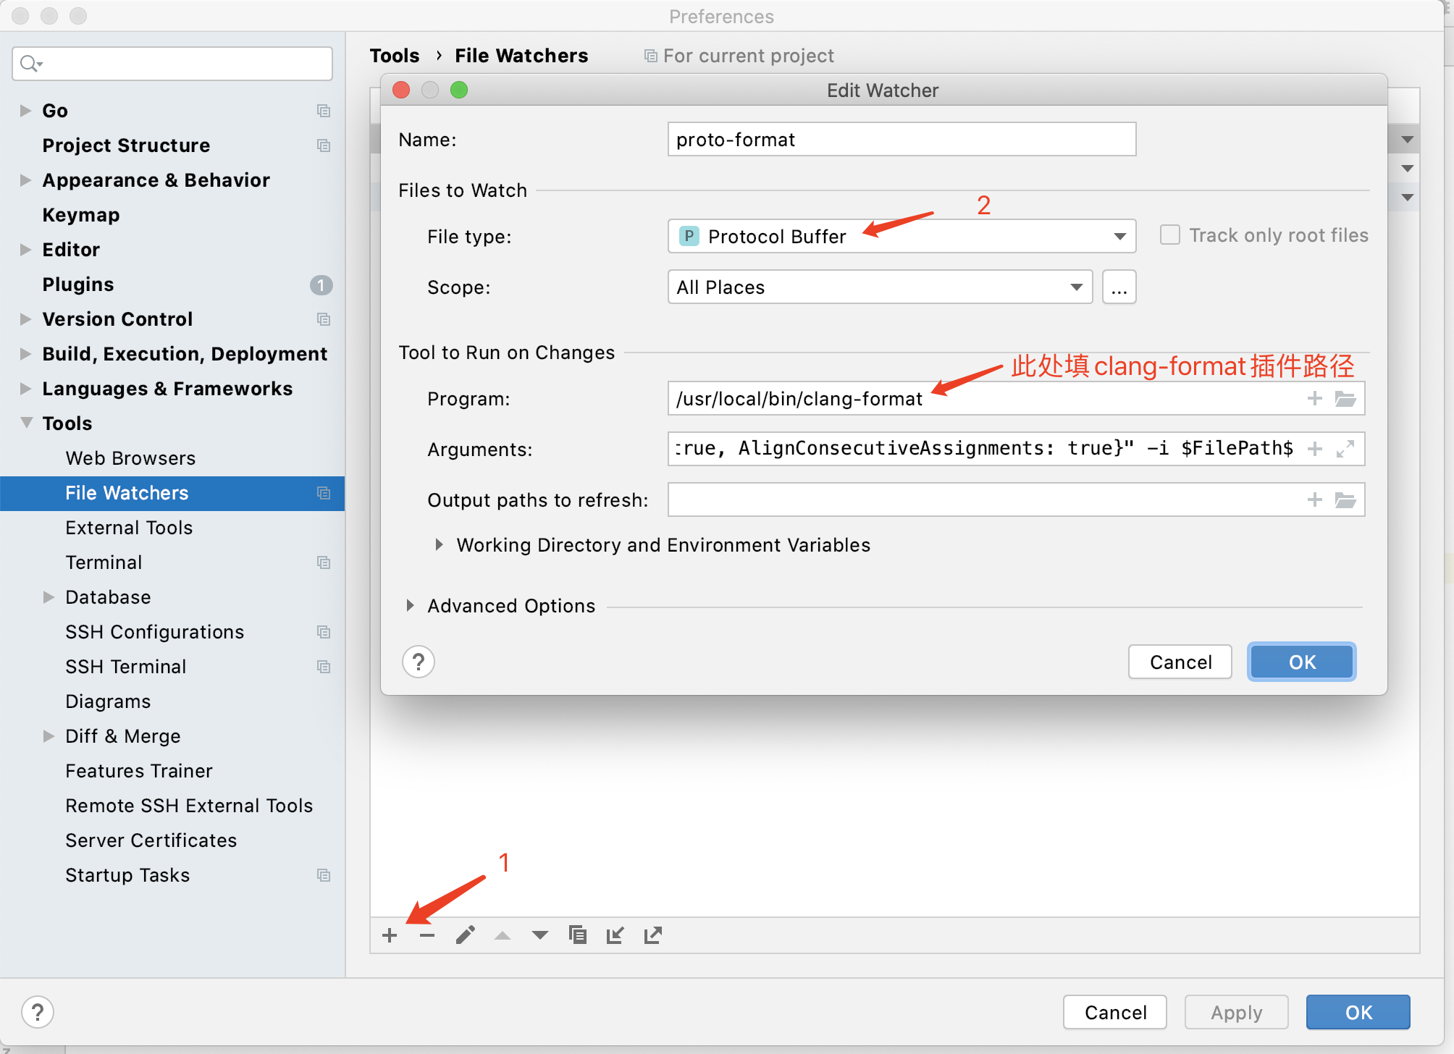This screenshot has width=1454, height=1054.
Task: Click OK in Preferences window
Action: click(1358, 1012)
